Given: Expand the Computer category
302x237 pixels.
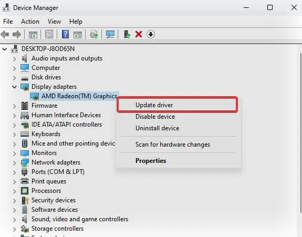Looking at the screenshot, I should 15,68.
